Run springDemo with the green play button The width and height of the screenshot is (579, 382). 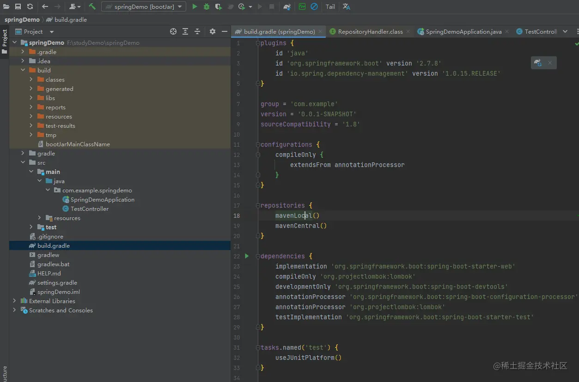tap(195, 6)
